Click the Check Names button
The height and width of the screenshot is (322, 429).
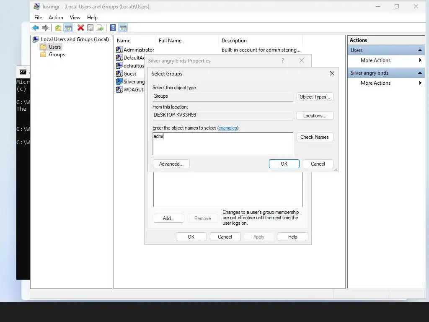tap(315, 137)
